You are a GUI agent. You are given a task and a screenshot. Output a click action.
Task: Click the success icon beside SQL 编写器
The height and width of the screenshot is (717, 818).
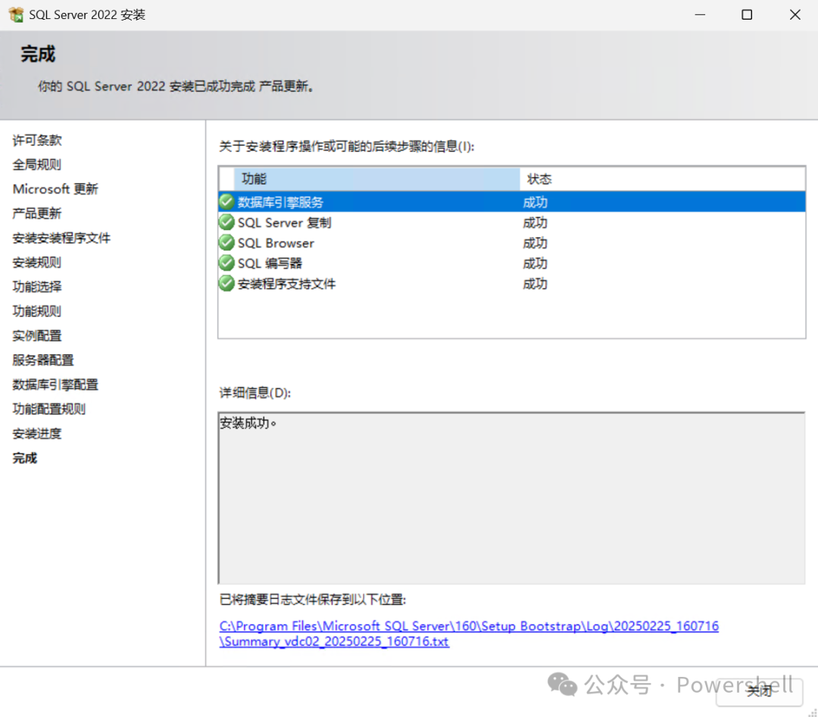point(226,263)
